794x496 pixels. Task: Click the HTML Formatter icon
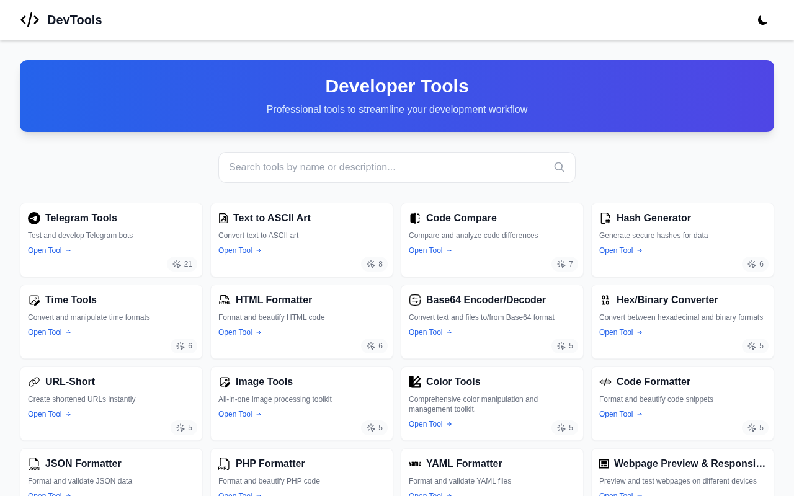[225, 300]
